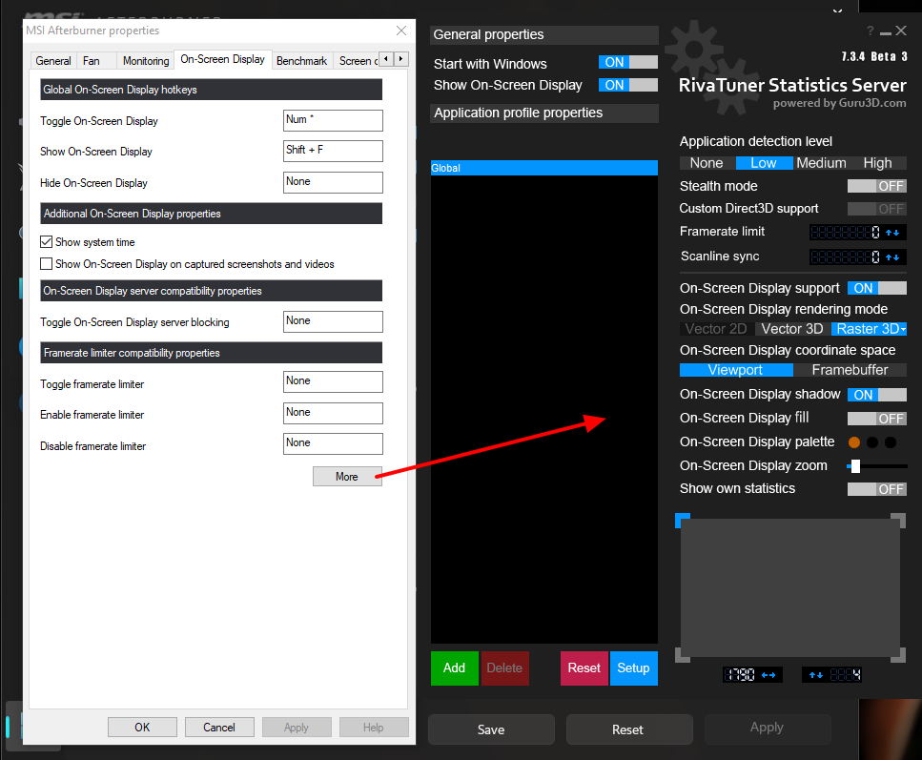
Task: Select Framebuffer coordinate space
Action: coord(850,370)
